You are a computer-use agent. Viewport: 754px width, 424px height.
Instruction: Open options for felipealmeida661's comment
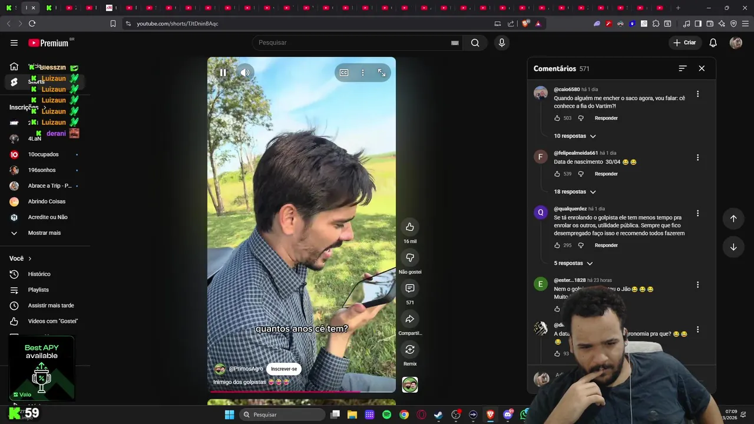[697, 158]
